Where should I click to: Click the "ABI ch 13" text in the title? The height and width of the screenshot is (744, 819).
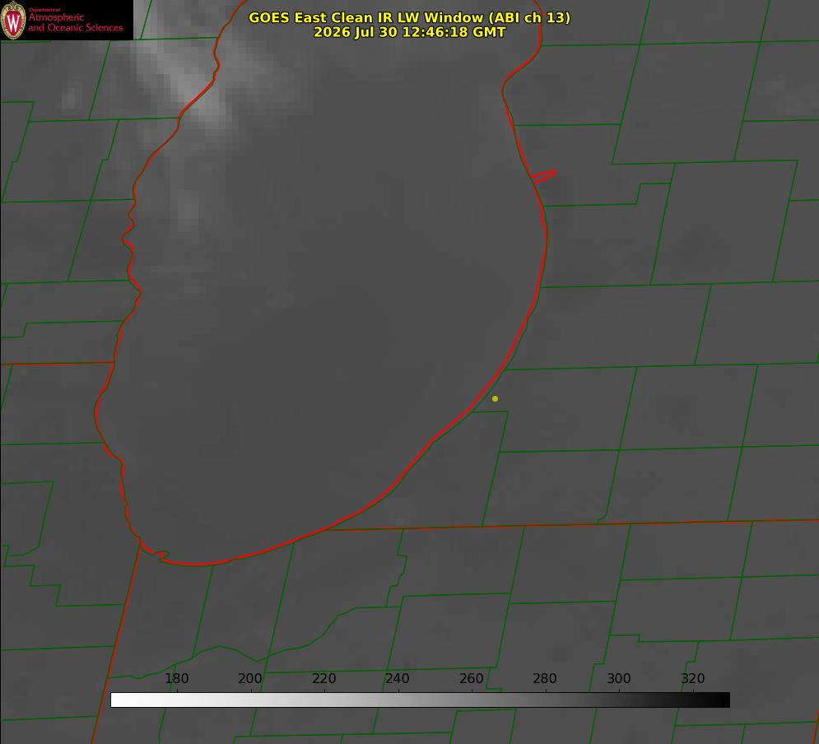(x=528, y=17)
